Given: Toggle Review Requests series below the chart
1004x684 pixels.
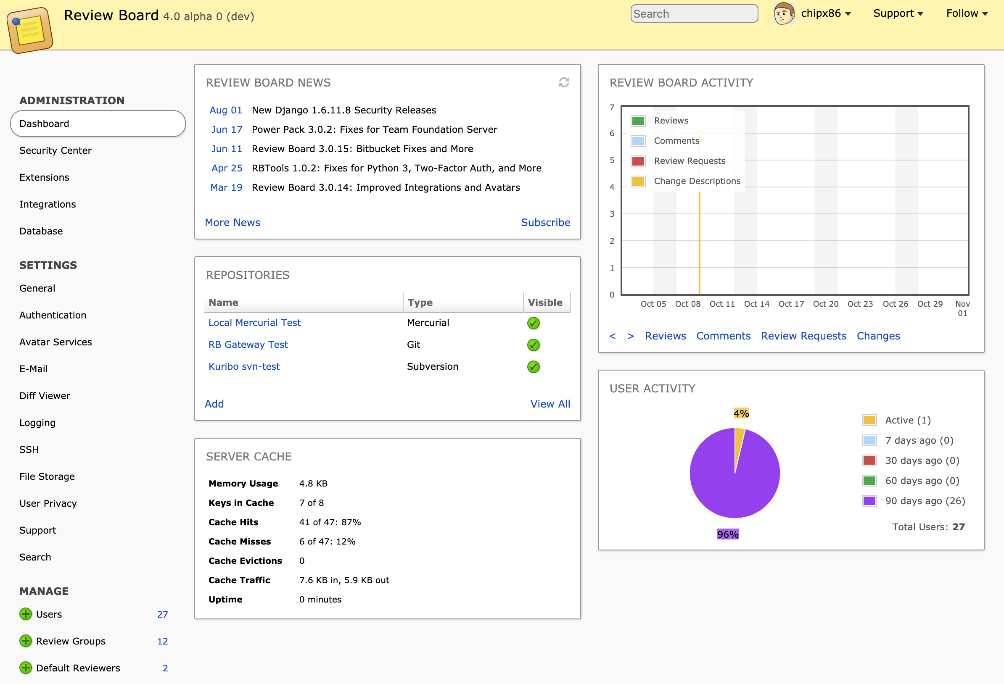Looking at the screenshot, I should 803,336.
